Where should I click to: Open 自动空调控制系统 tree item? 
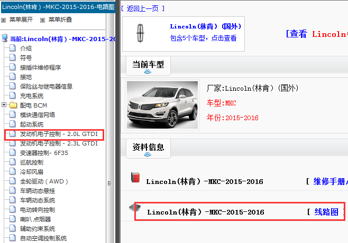click(x=43, y=239)
